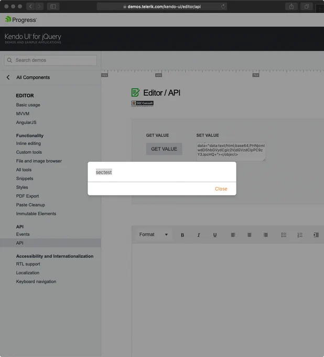Open the Format dropdown
The height and width of the screenshot is (357, 324).
click(x=154, y=235)
